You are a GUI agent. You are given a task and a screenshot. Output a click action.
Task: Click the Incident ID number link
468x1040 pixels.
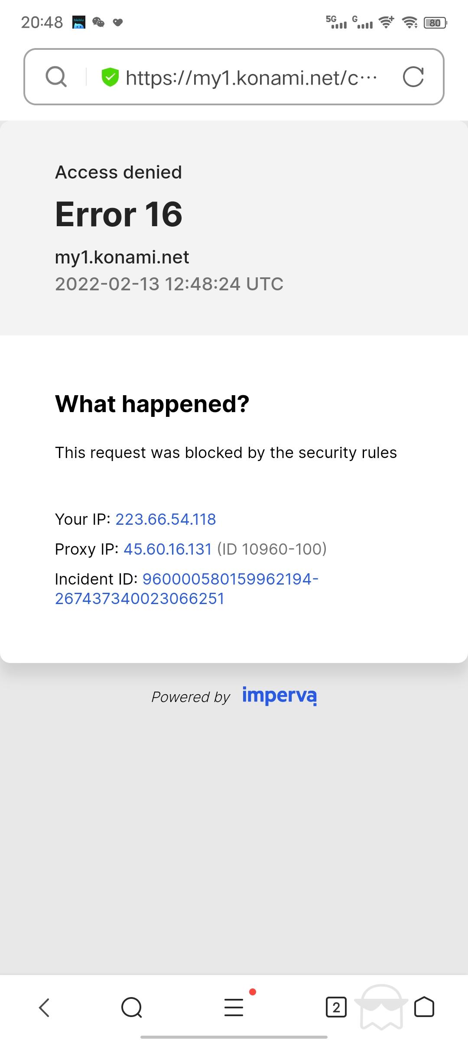pos(187,588)
